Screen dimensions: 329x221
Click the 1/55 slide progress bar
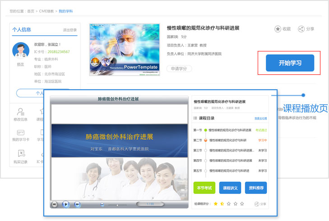[150, 204]
